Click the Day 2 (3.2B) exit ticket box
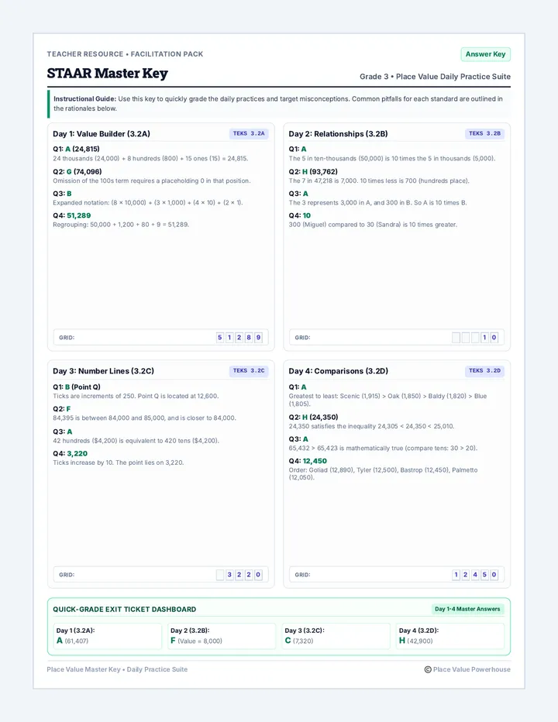This screenshot has width=558, height=722. (222, 636)
